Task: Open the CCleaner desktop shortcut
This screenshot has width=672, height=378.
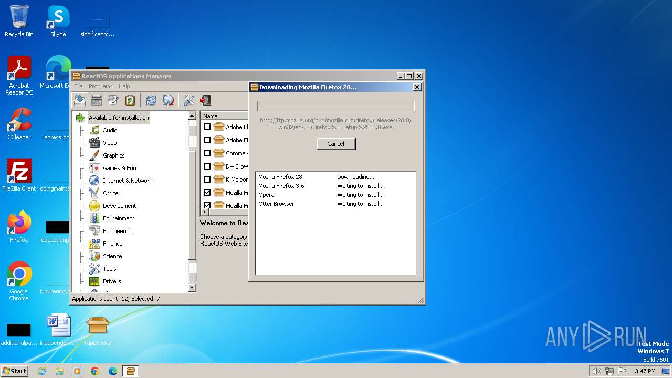Action: coord(19,124)
